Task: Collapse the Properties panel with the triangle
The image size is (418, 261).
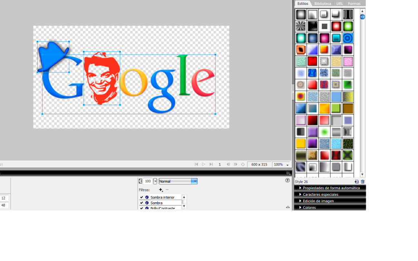Action: tap(288, 207)
